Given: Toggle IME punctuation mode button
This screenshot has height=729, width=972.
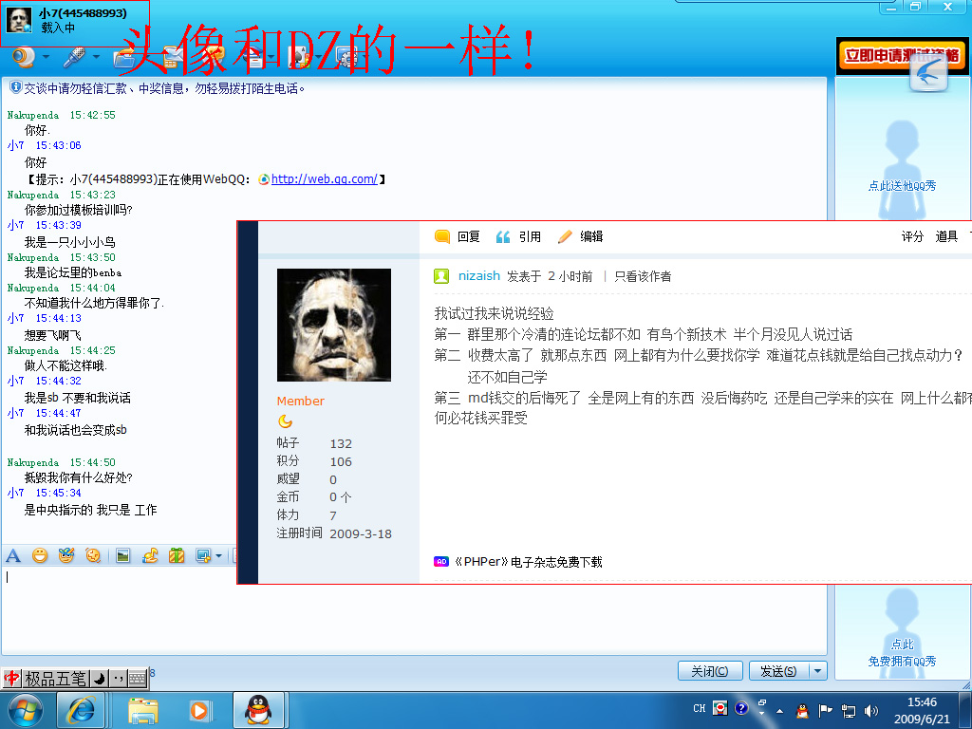Looking at the screenshot, I should (x=118, y=680).
